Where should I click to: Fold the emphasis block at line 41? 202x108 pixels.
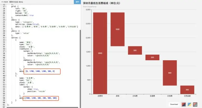6,60
